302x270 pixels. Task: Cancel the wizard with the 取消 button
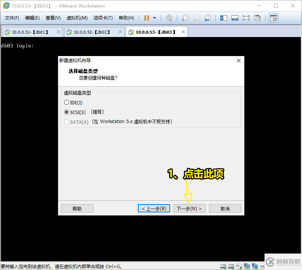(225, 208)
